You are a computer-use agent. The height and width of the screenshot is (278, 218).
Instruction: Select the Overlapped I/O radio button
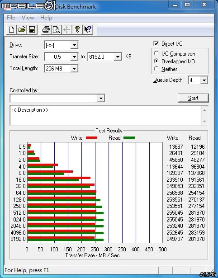[156, 61]
